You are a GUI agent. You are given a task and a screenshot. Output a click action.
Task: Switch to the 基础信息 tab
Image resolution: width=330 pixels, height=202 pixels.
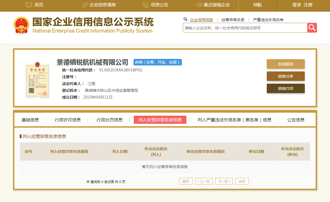click(30, 120)
